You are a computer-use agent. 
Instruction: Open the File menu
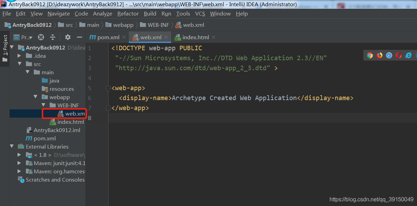[7, 13]
